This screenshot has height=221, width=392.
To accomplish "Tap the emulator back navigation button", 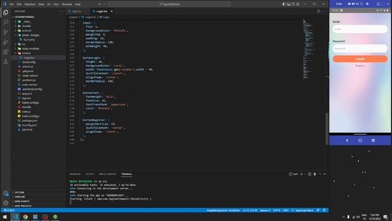I will (347, 141).
